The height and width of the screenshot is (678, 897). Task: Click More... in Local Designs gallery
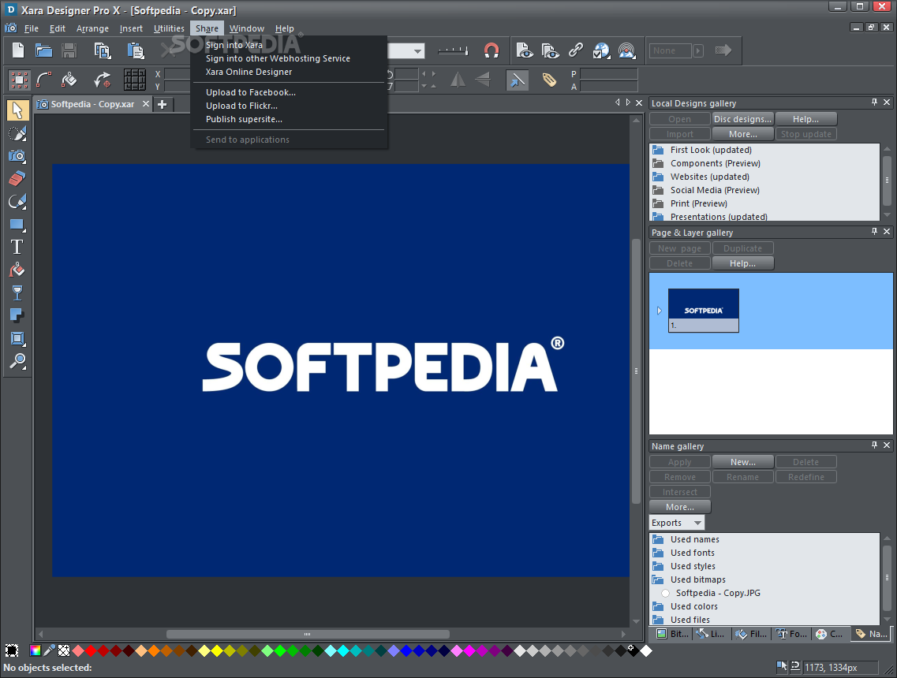pos(742,134)
